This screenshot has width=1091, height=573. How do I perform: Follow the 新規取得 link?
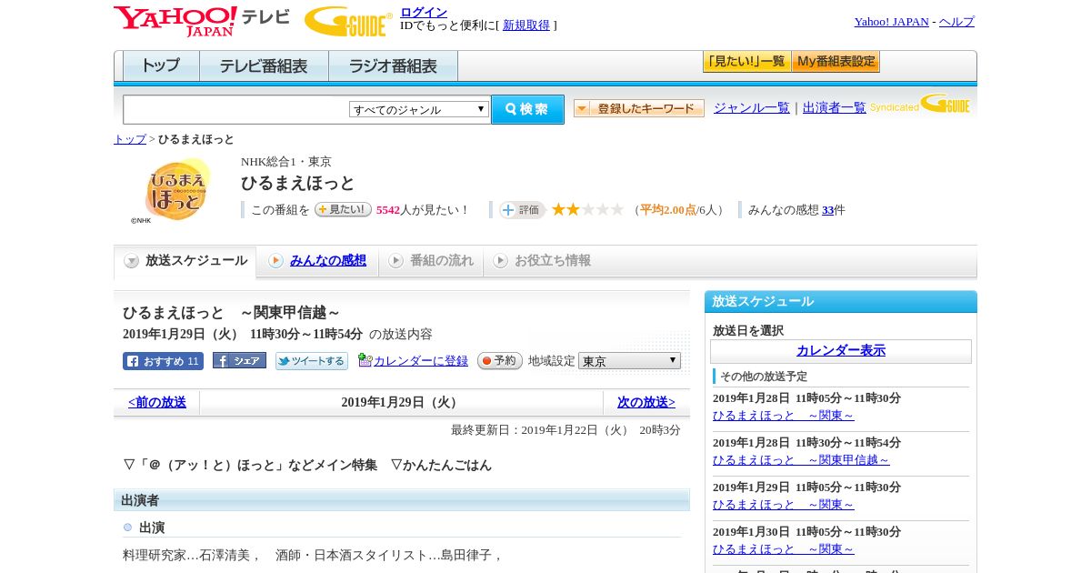526,25
